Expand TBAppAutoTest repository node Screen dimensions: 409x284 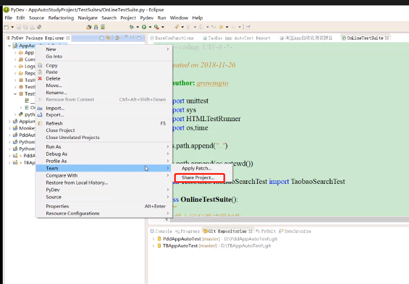[x=154, y=246]
